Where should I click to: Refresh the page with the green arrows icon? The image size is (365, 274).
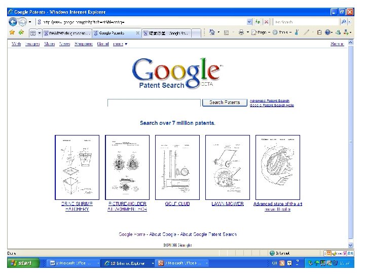(258, 22)
